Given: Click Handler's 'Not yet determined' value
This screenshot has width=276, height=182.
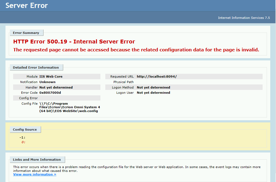Looking at the screenshot, I should [x=56, y=87].
